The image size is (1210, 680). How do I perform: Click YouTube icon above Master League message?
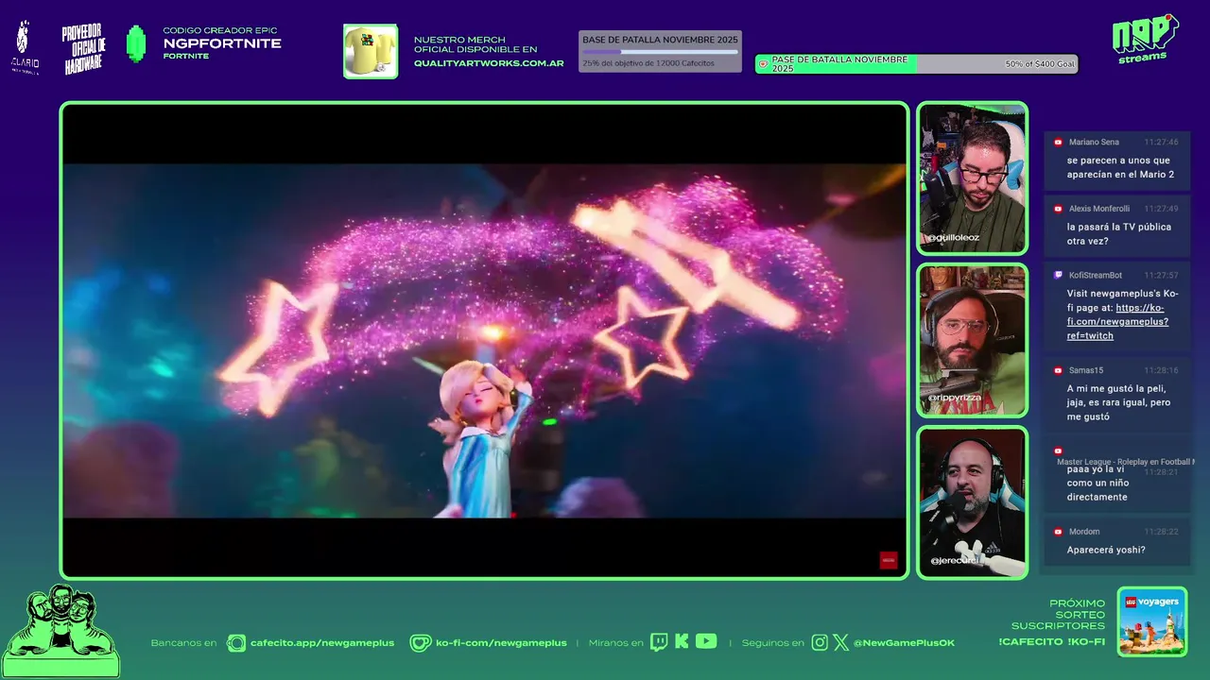point(1058,451)
